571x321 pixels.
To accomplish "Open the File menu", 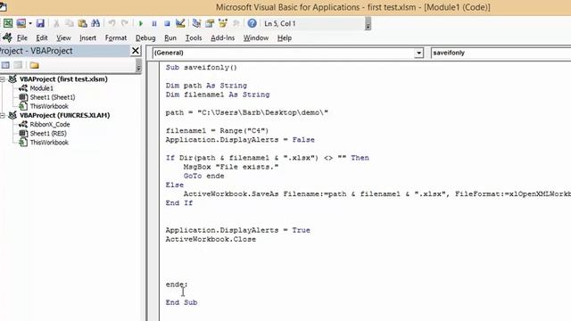I will (21, 37).
